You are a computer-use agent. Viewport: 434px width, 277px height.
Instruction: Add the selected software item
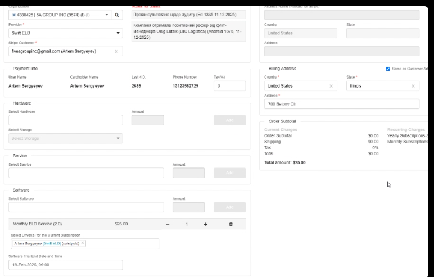point(229,207)
